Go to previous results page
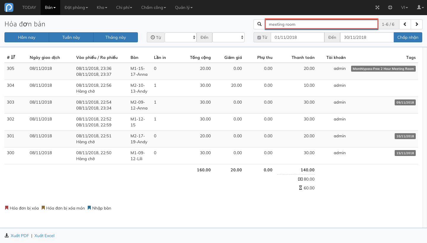 pos(405,24)
